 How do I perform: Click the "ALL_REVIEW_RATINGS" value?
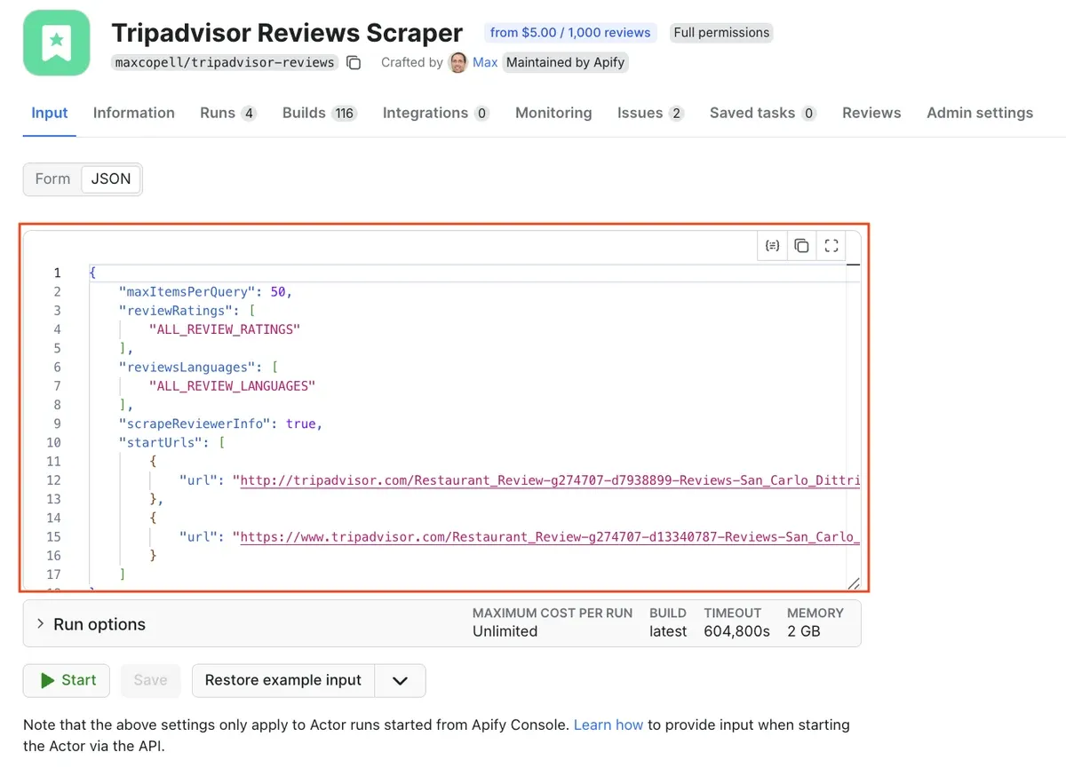click(225, 329)
